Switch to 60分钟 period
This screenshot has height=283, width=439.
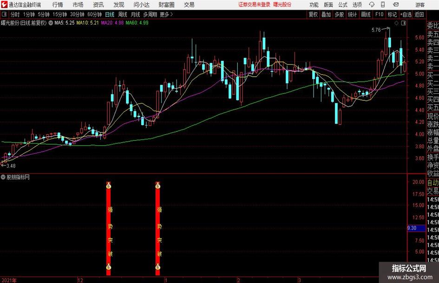click(x=95, y=14)
